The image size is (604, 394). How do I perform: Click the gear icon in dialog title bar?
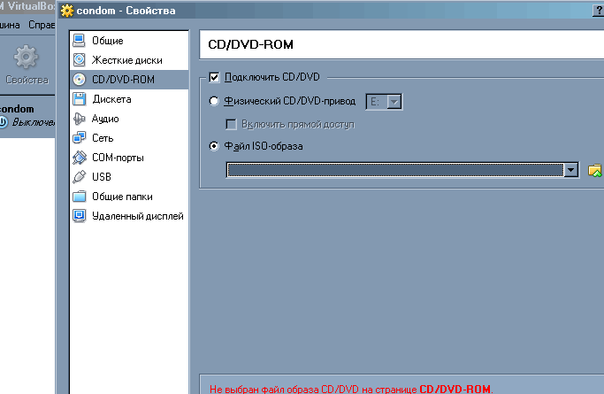(x=67, y=11)
